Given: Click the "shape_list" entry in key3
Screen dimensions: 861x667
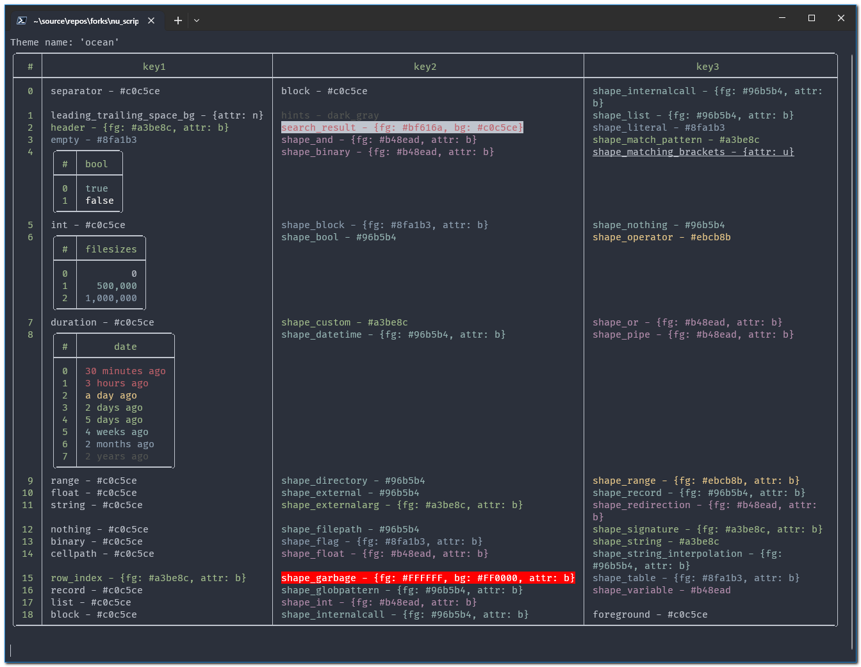Looking at the screenshot, I should coord(693,115).
